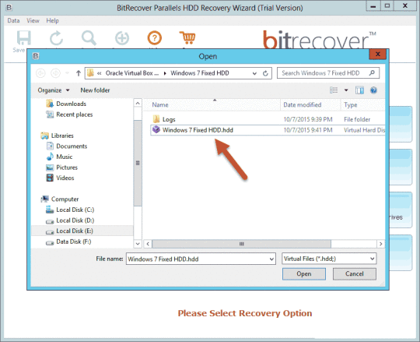Maximize the BitRecover main window
The width and height of the screenshot is (420, 342).
(x=387, y=6)
